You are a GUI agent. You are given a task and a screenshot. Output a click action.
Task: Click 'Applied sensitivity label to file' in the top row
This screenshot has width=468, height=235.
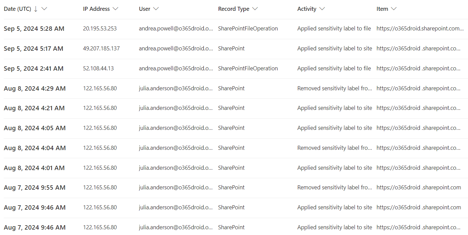pyautogui.click(x=334, y=28)
